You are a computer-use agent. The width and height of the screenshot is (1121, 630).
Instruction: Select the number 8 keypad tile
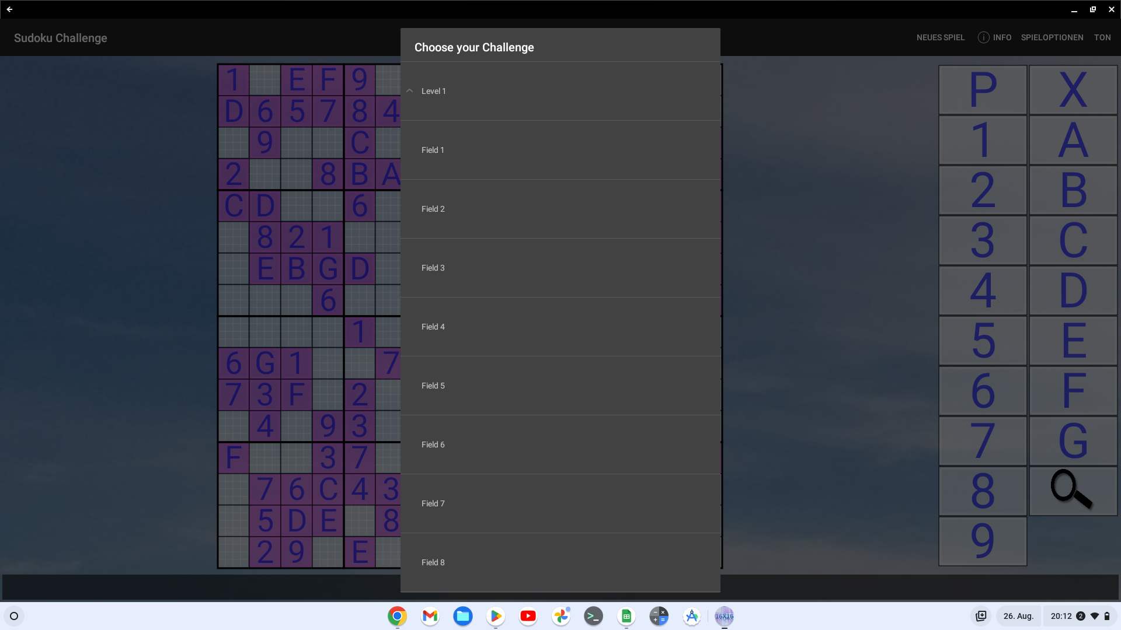click(983, 491)
